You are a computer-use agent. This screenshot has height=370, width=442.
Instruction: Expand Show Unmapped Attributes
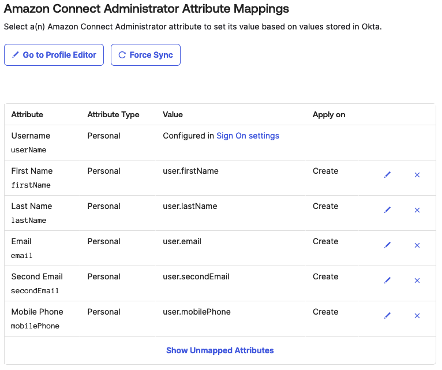click(220, 350)
